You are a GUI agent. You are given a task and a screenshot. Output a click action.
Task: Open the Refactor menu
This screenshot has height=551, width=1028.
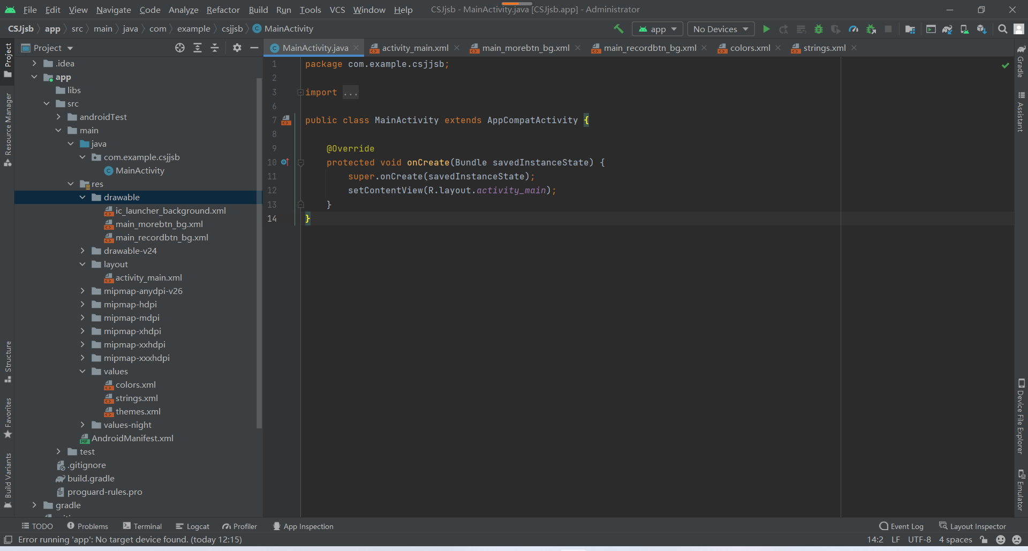pos(223,10)
